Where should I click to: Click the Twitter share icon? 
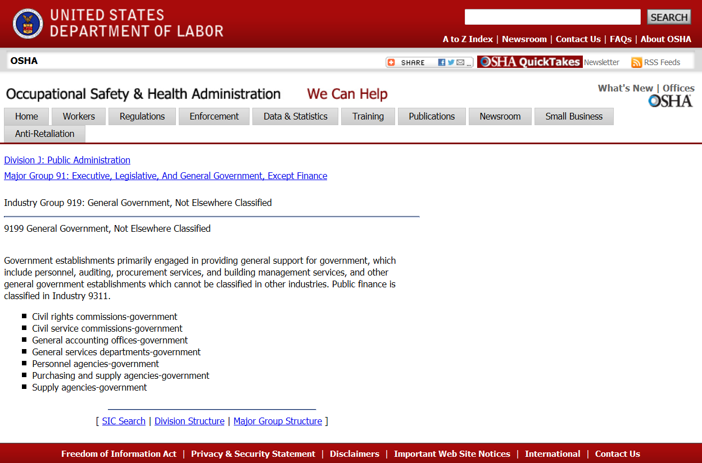pyautogui.click(x=451, y=62)
